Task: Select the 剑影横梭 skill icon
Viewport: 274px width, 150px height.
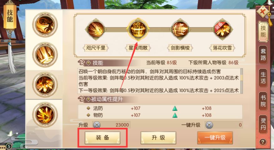Action: click(x=180, y=29)
